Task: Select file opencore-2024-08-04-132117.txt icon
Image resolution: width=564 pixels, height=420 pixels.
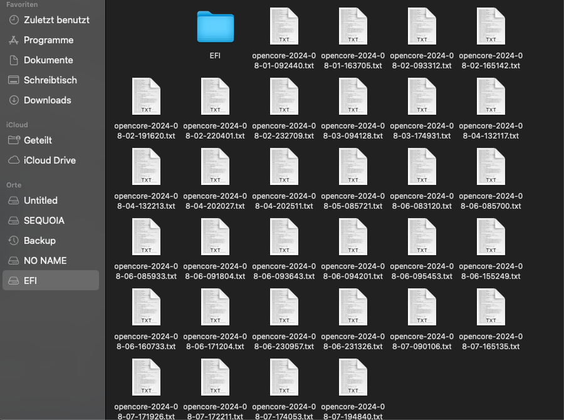Action: click(x=491, y=96)
